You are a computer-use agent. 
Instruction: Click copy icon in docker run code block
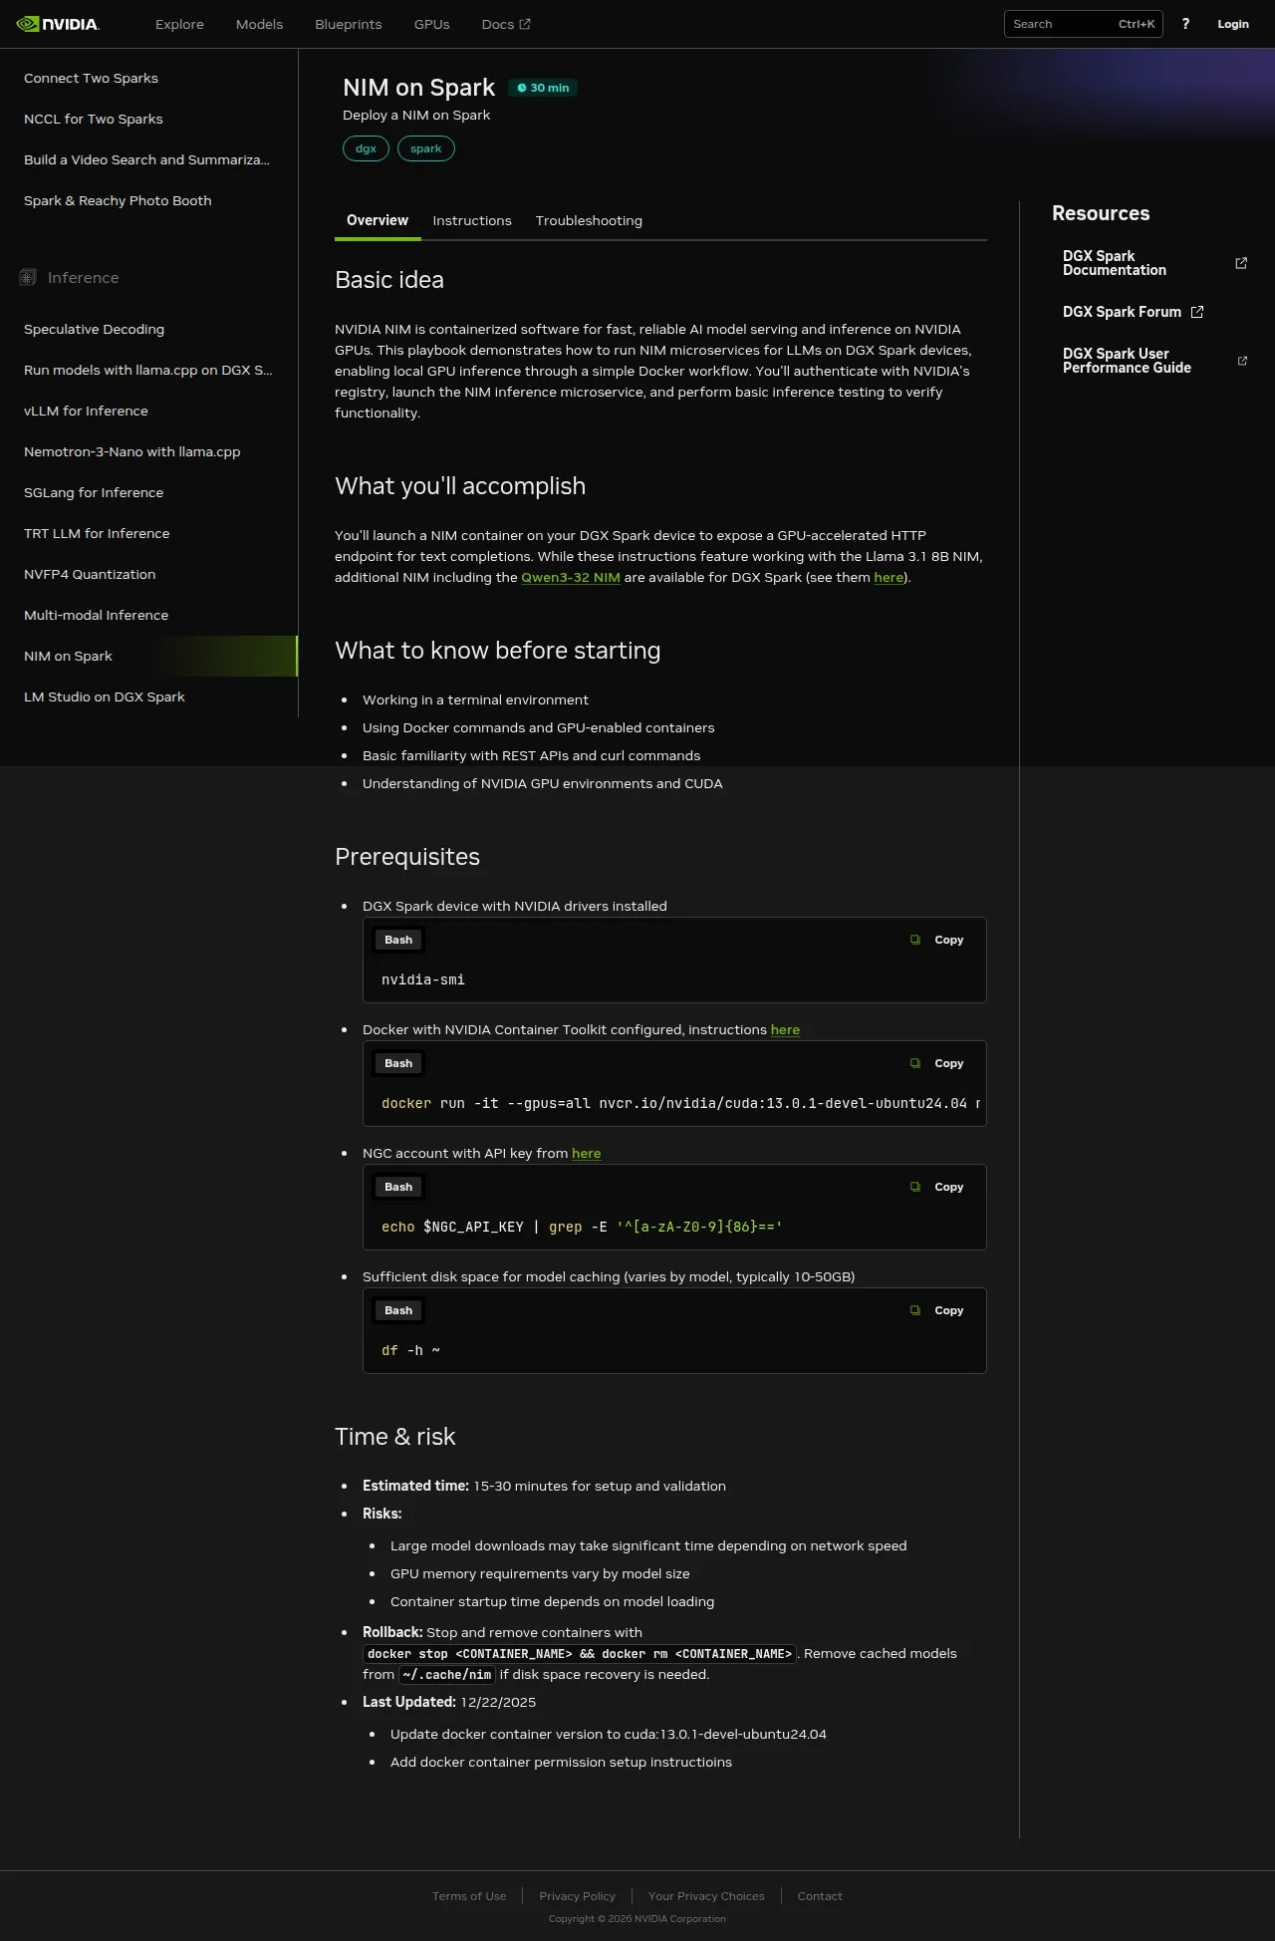[915, 1063]
